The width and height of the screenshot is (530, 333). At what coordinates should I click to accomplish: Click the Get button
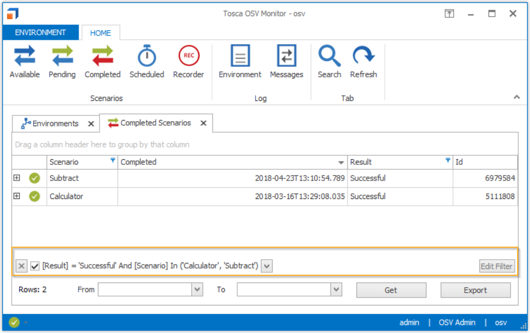391,290
